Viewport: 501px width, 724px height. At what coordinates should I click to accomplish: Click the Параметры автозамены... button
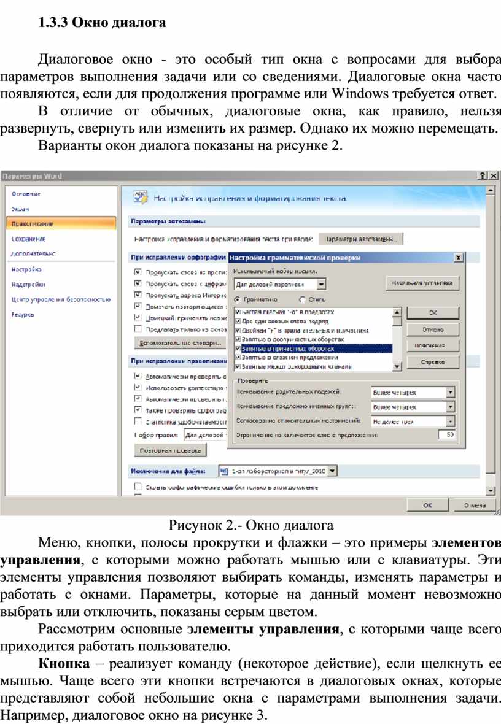[x=361, y=239]
